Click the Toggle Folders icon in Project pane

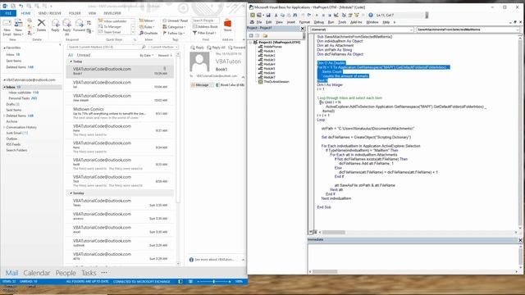[265, 35]
